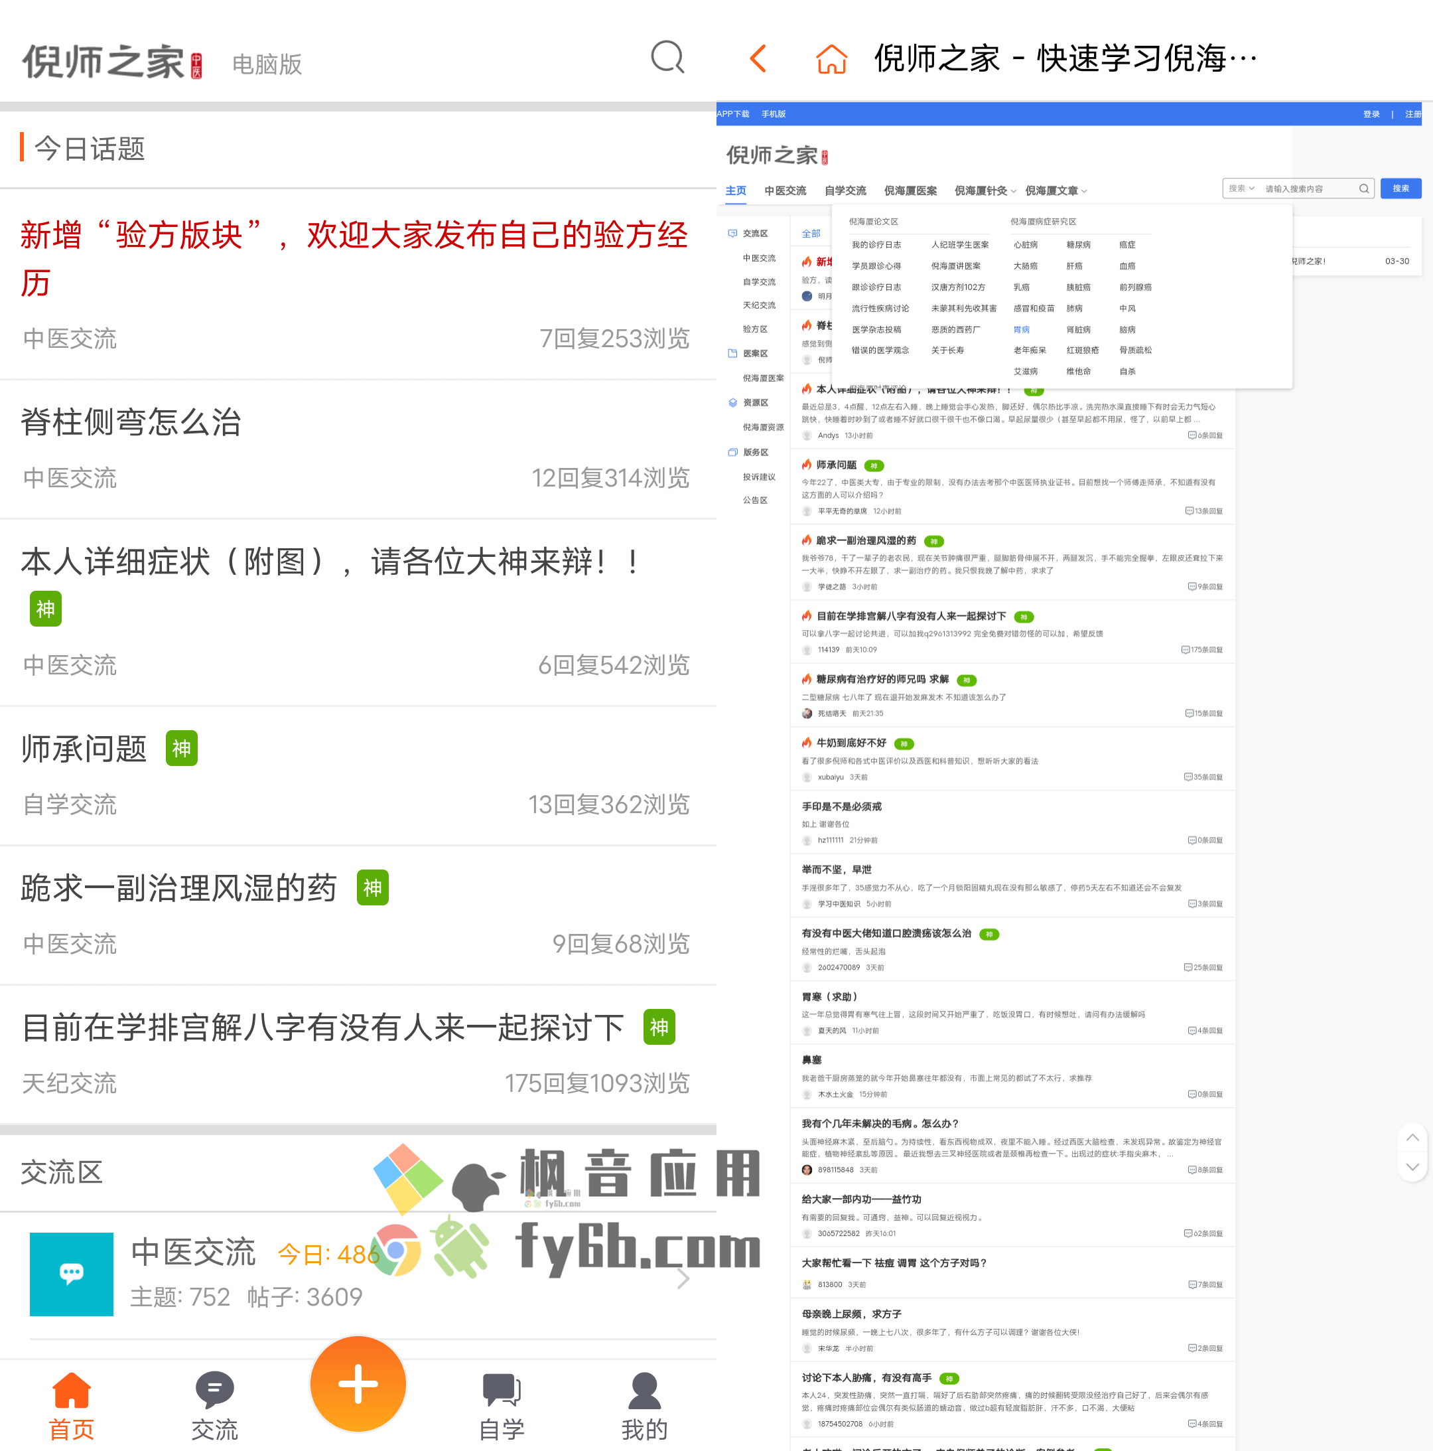Click the flame icon beside 牛奶到底好不好

coord(806,742)
